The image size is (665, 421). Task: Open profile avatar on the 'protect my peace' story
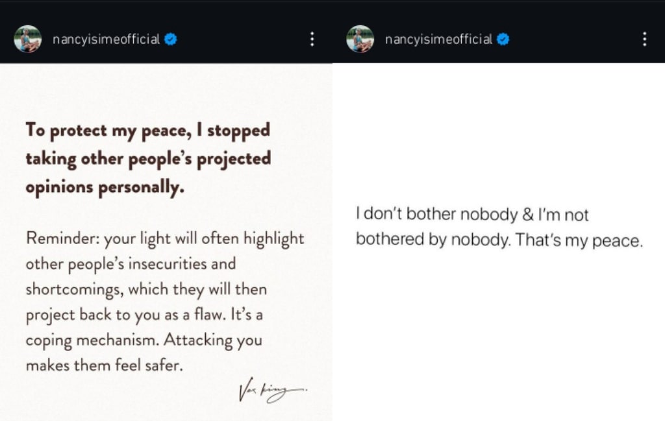pyautogui.click(x=28, y=39)
